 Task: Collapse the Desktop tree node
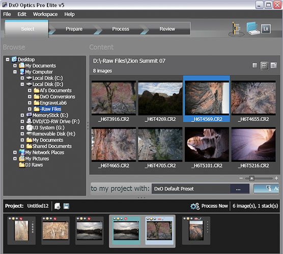pyautogui.click(x=8, y=59)
